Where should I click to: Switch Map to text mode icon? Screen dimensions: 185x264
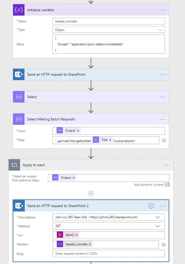(164, 140)
